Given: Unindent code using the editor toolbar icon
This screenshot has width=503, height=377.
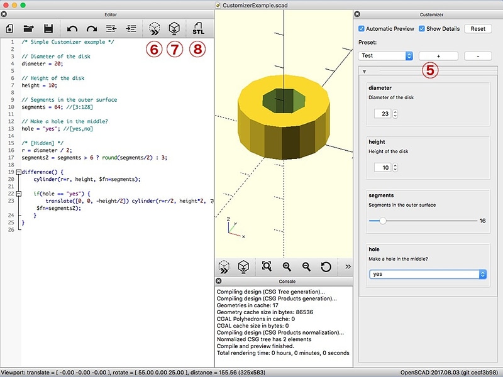Looking at the screenshot, I should (x=111, y=28).
